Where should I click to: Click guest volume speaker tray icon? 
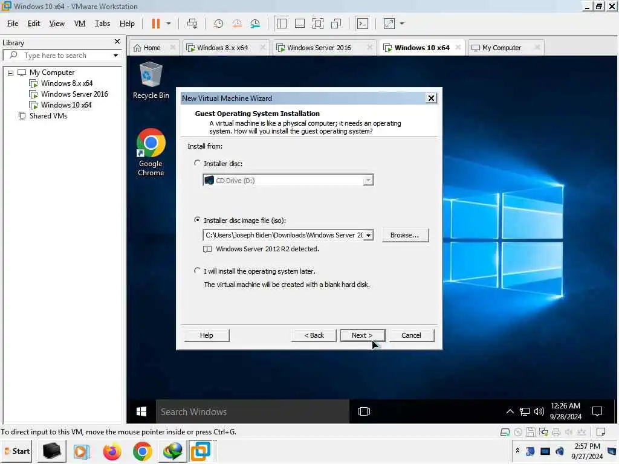[x=539, y=411]
